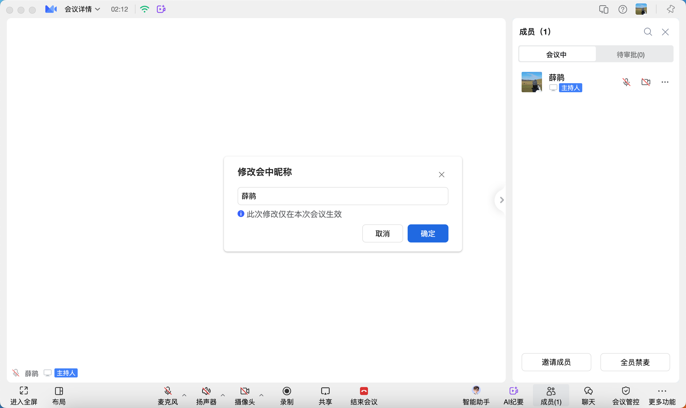Expand speaker options arrow

(223, 395)
